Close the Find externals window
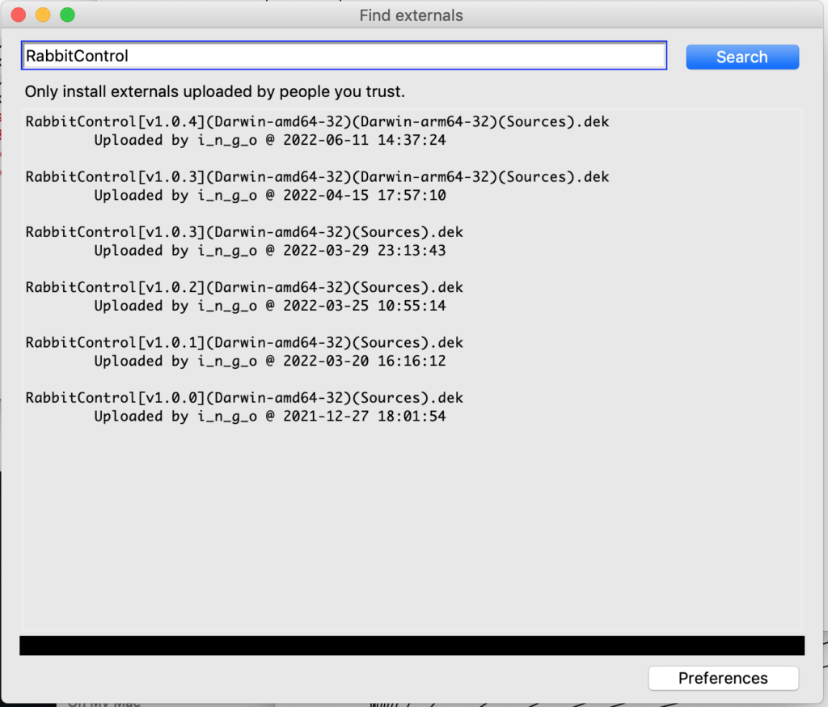The image size is (828, 707). click(x=19, y=15)
